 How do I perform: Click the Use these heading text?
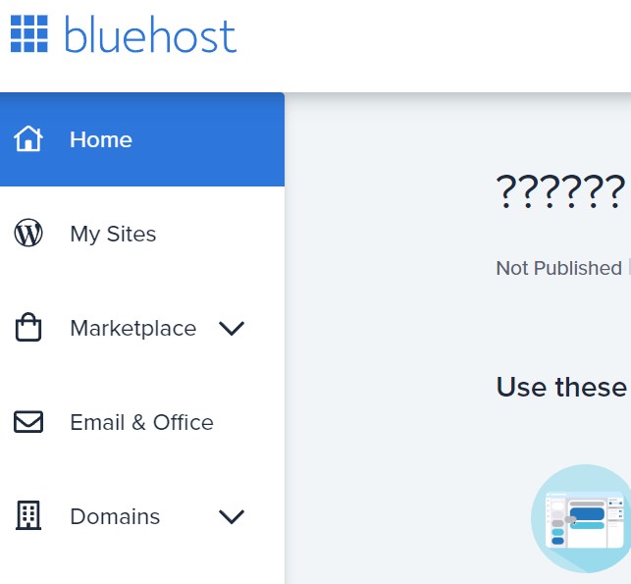pyautogui.click(x=561, y=387)
